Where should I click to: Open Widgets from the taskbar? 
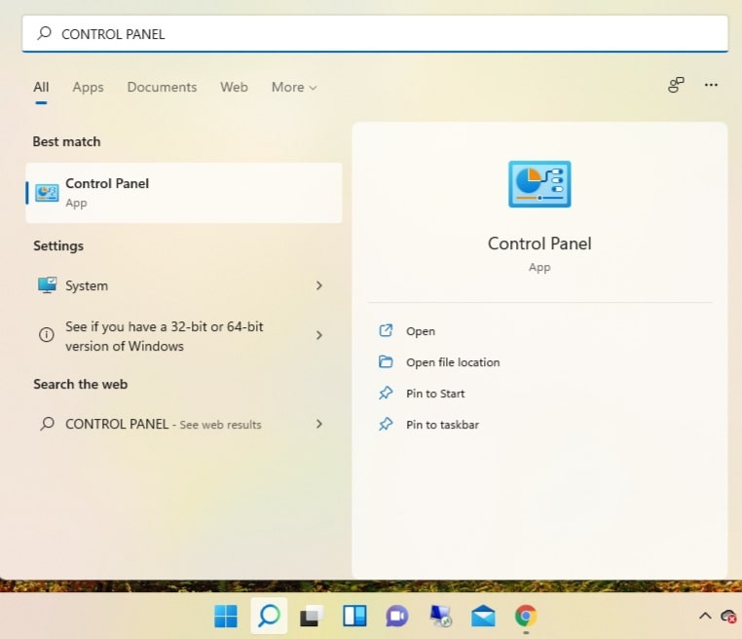coord(354,617)
